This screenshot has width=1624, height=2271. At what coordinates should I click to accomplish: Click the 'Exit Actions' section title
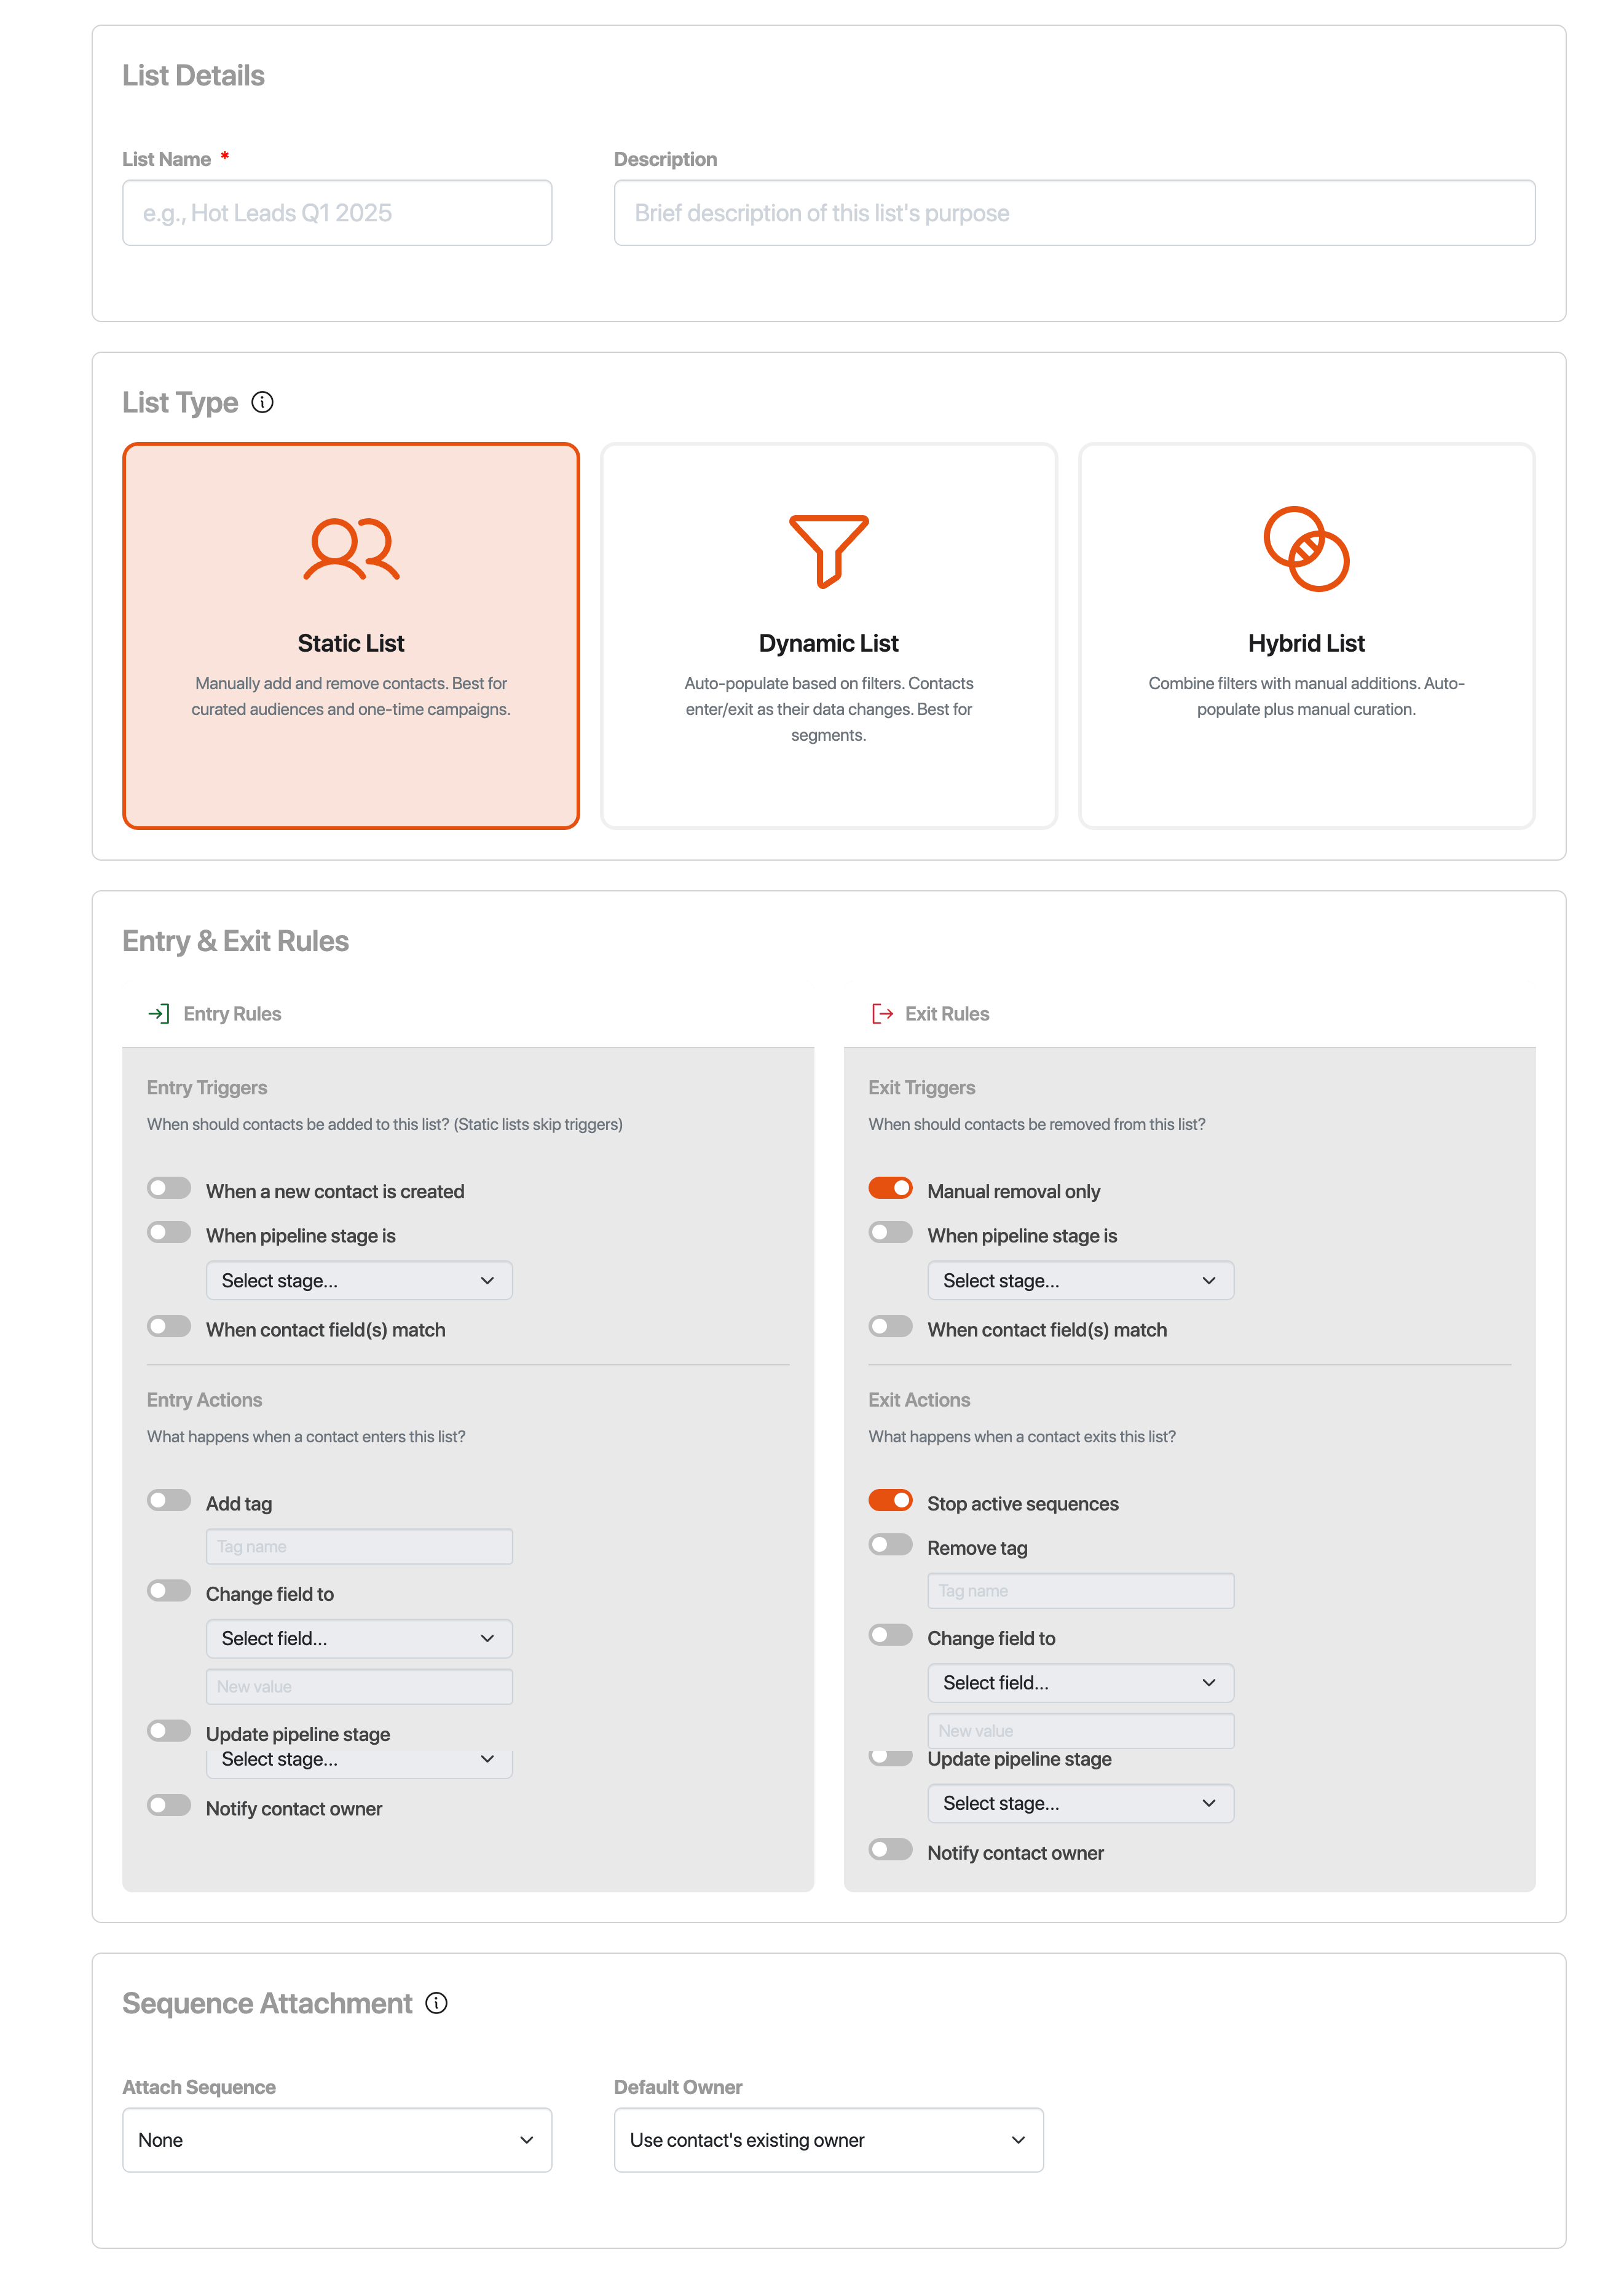(919, 1400)
